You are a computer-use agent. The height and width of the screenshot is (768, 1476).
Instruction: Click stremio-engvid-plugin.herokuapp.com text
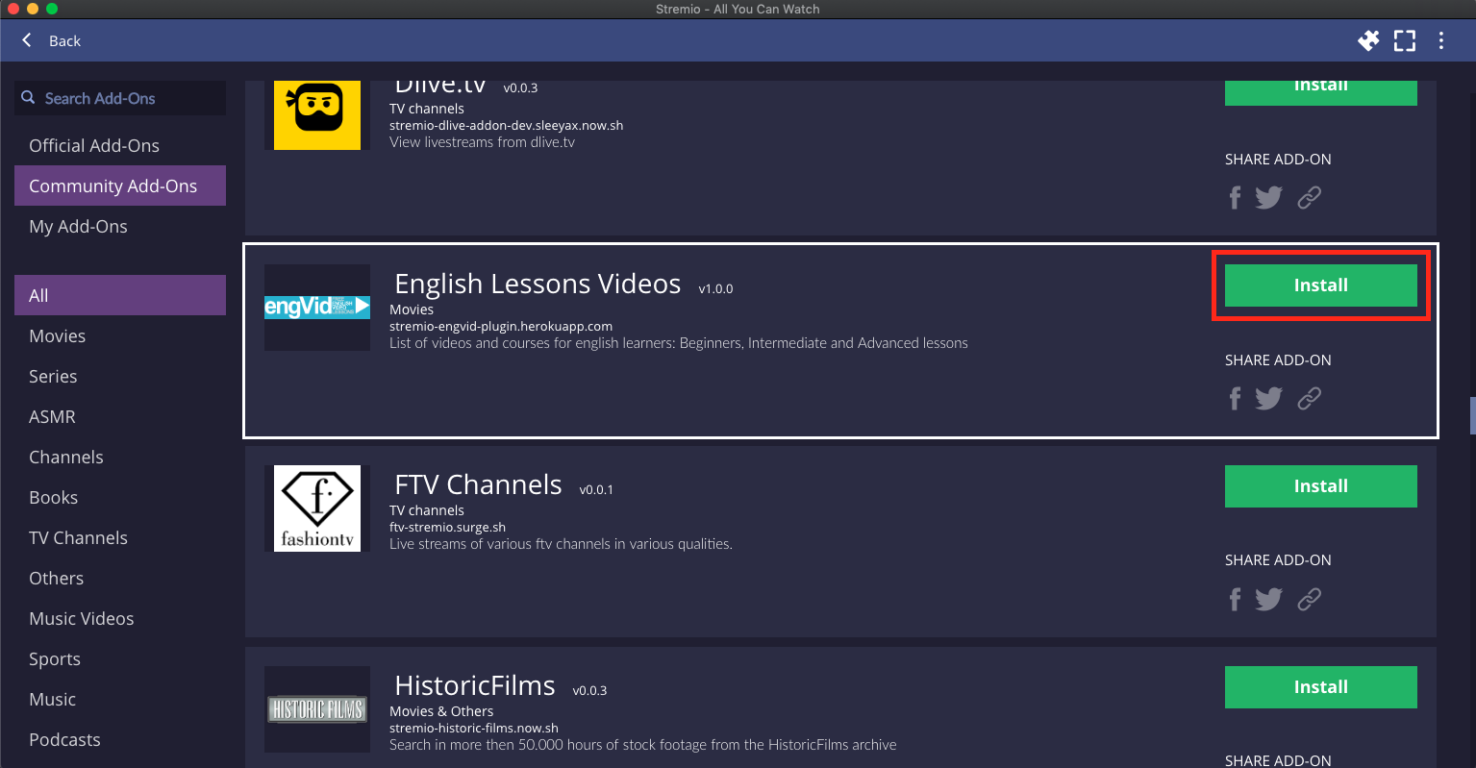pyautogui.click(x=501, y=326)
